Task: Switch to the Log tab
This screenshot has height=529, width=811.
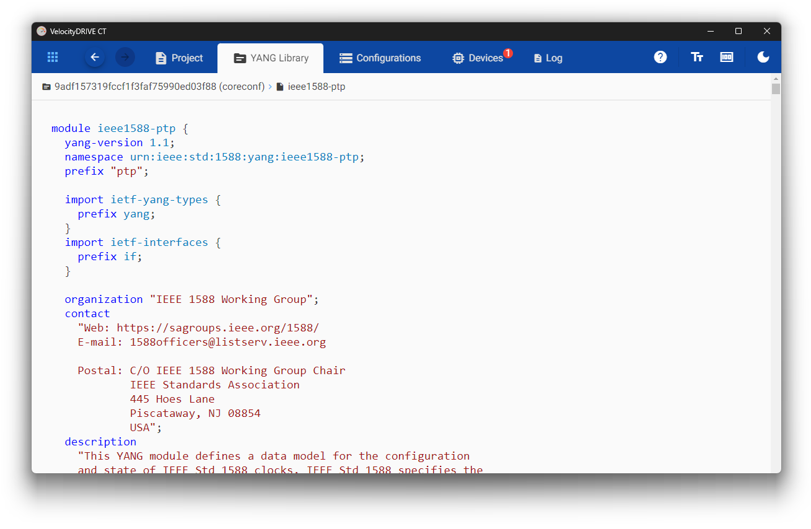Action: coord(548,58)
